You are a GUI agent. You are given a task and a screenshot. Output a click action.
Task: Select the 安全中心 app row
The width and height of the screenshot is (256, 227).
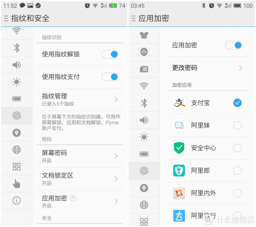point(207,148)
